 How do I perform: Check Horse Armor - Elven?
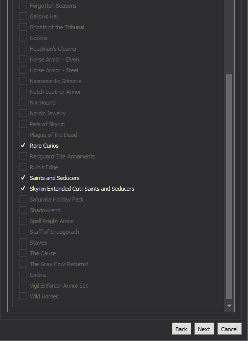click(23, 59)
